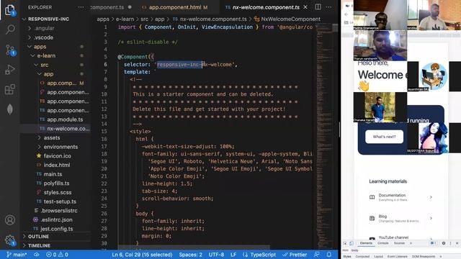Expand the environments folder
Screen dimensions: 461x259
pos(61,147)
